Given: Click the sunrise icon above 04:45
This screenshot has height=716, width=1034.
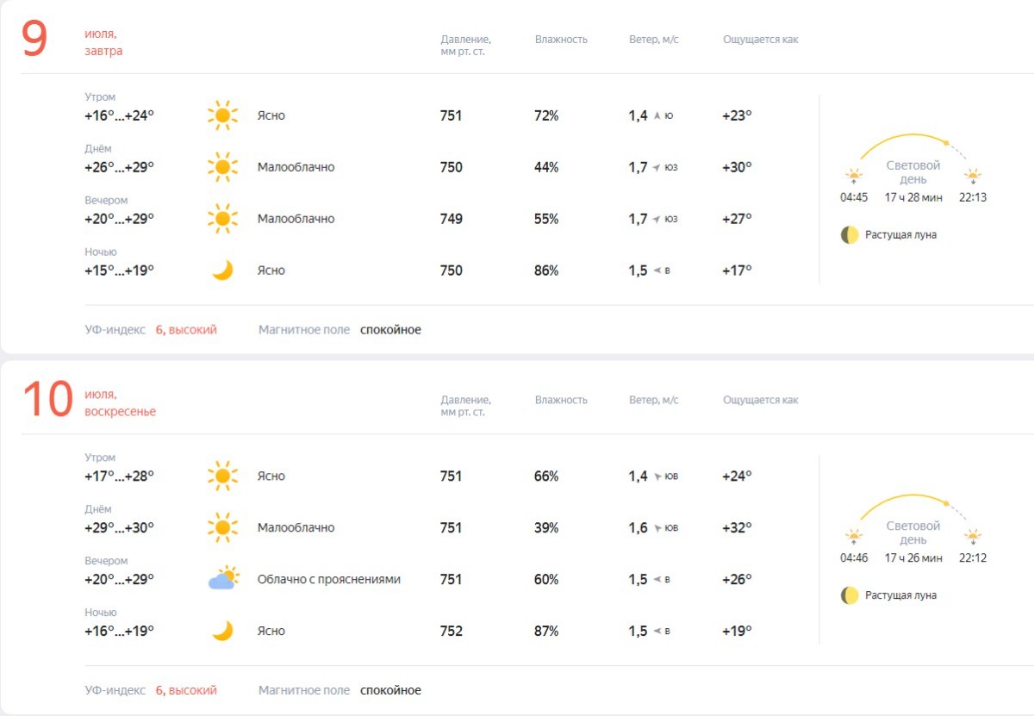Looking at the screenshot, I should point(854,176).
